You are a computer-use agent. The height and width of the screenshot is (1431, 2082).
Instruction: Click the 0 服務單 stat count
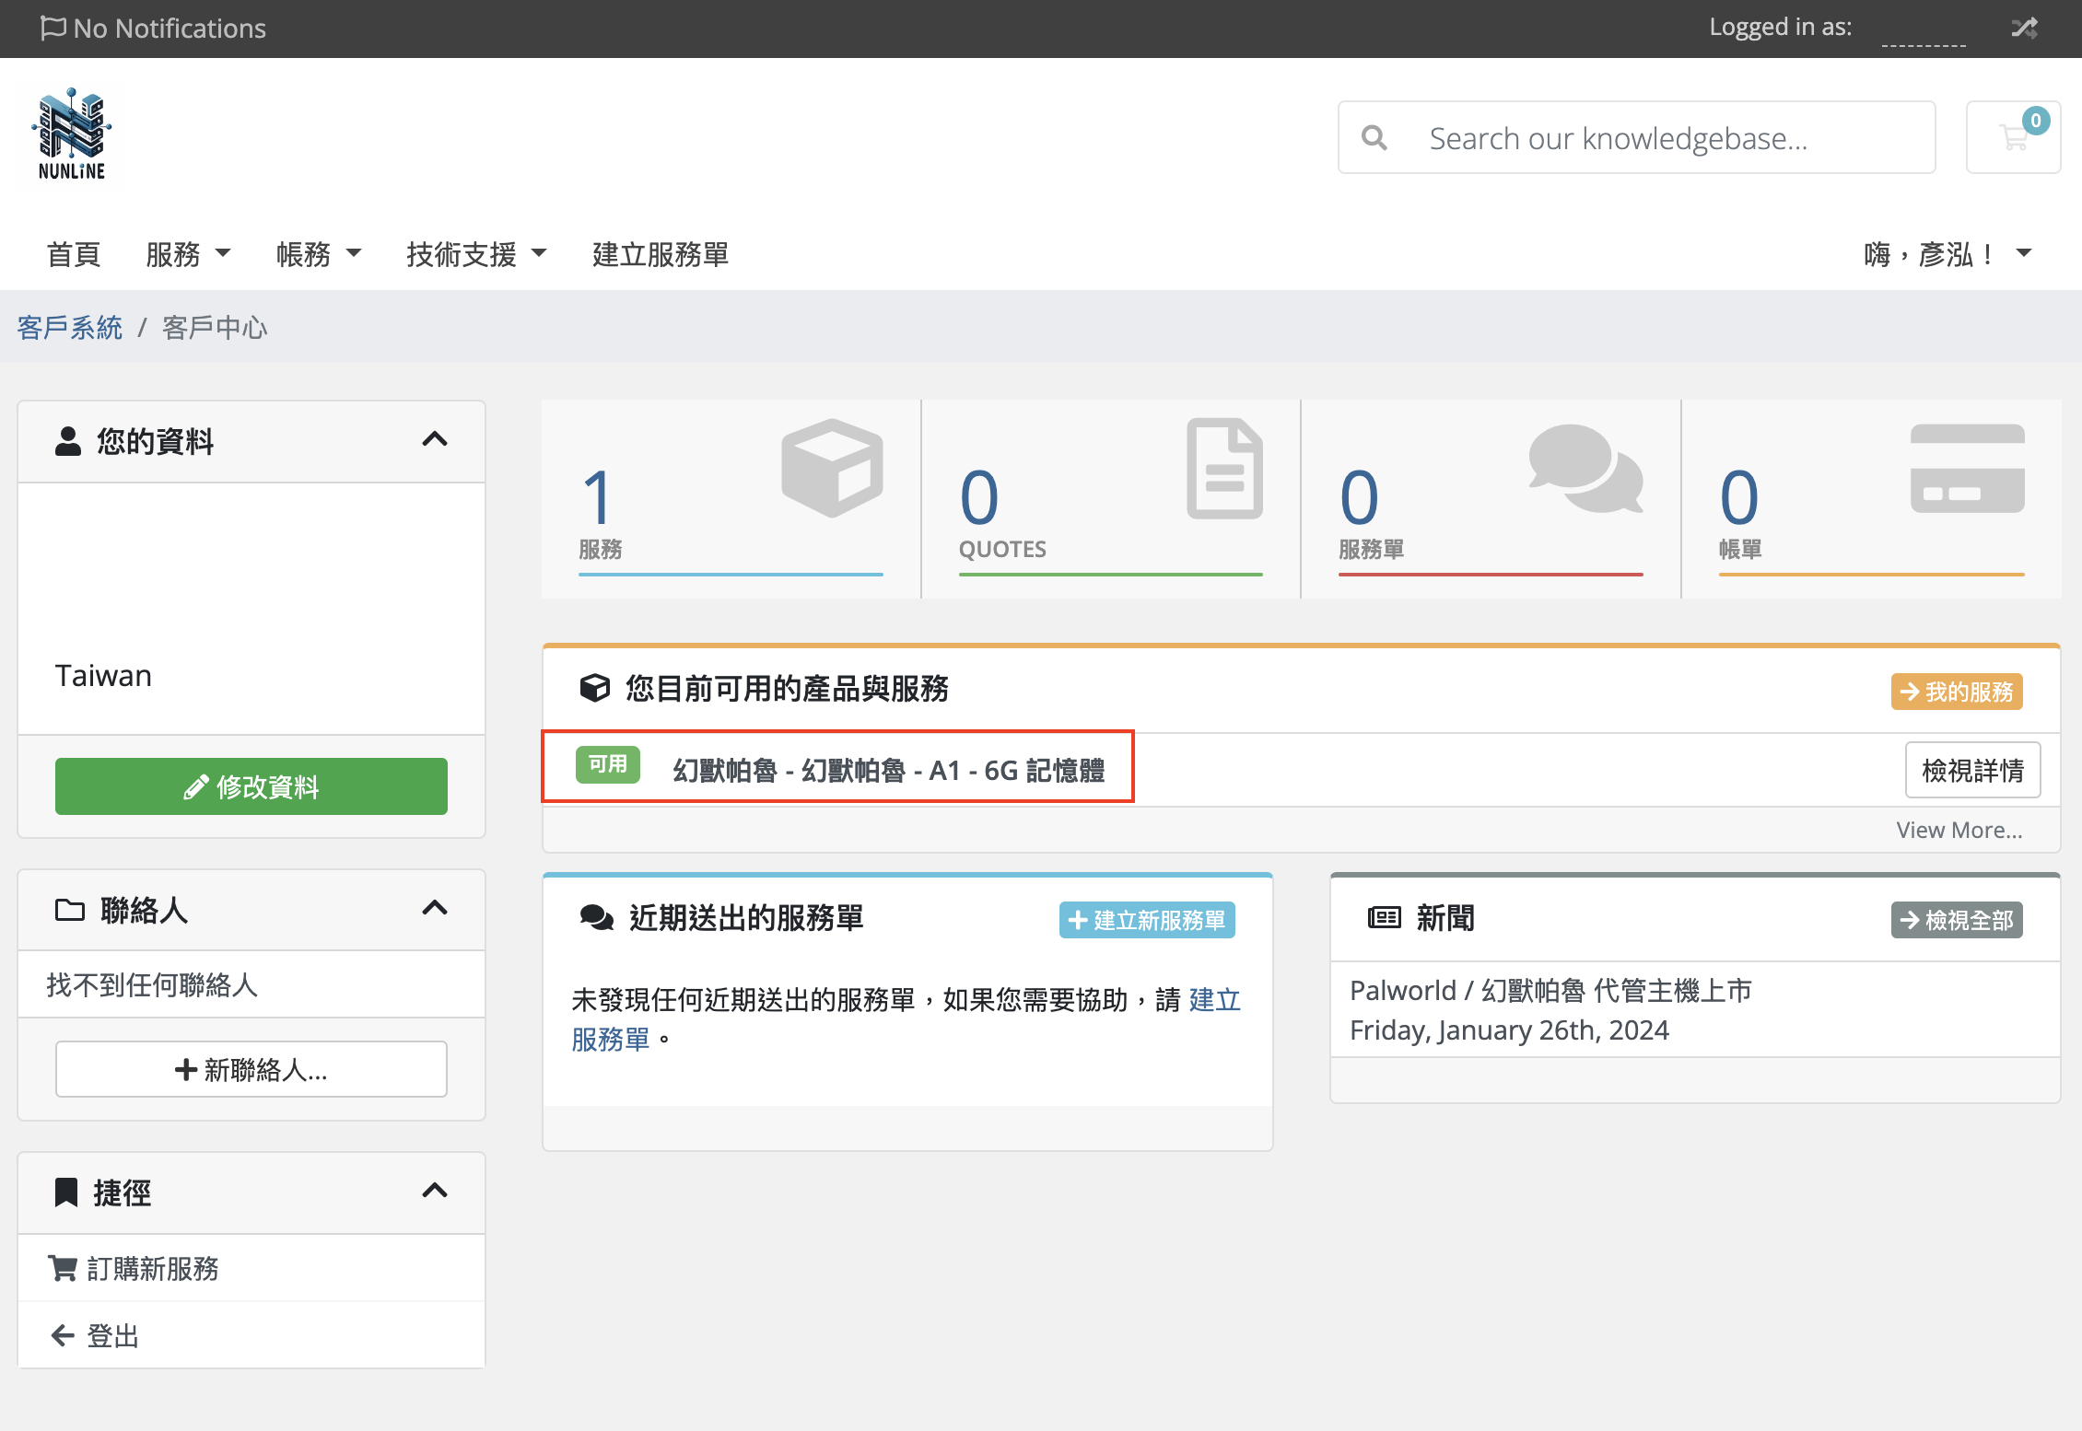tap(1360, 498)
